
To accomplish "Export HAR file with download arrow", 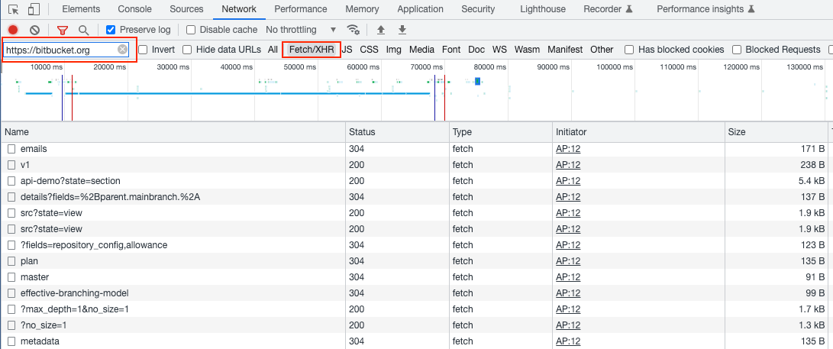I will click(x=402, y=30).
